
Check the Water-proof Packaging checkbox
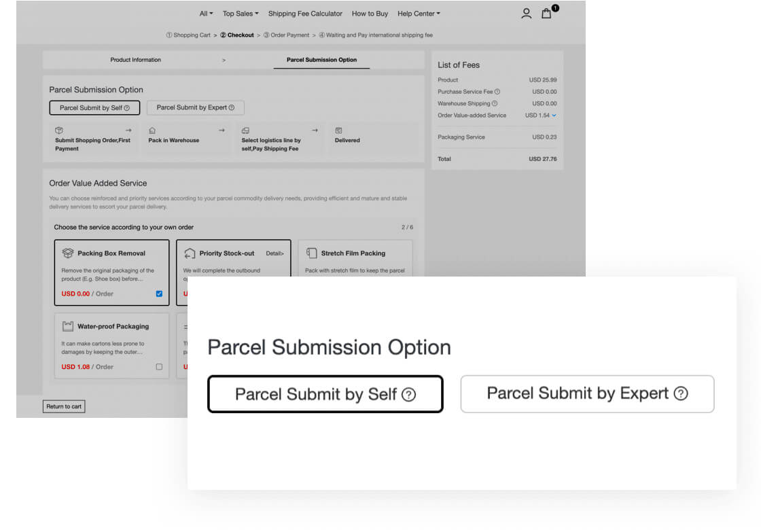click(x=159, y=367)
